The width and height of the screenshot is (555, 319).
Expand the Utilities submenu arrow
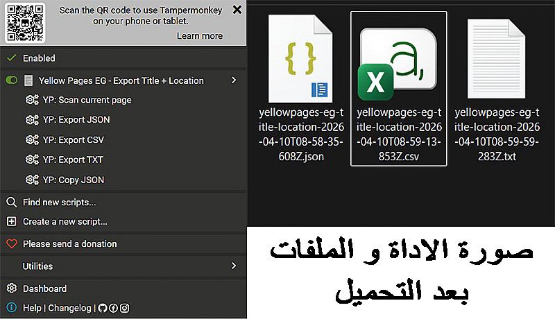click(x=234, y=266)
